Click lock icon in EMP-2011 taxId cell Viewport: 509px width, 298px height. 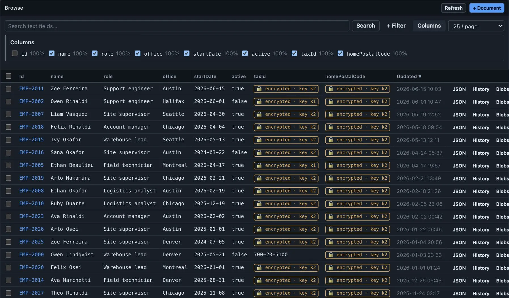click(x=259, y=89)
